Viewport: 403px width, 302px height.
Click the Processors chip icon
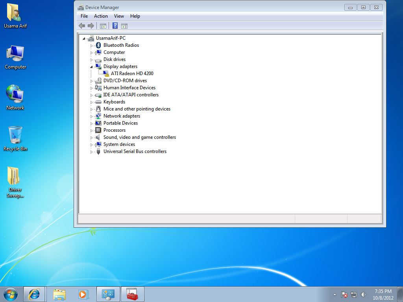[98, 130]
